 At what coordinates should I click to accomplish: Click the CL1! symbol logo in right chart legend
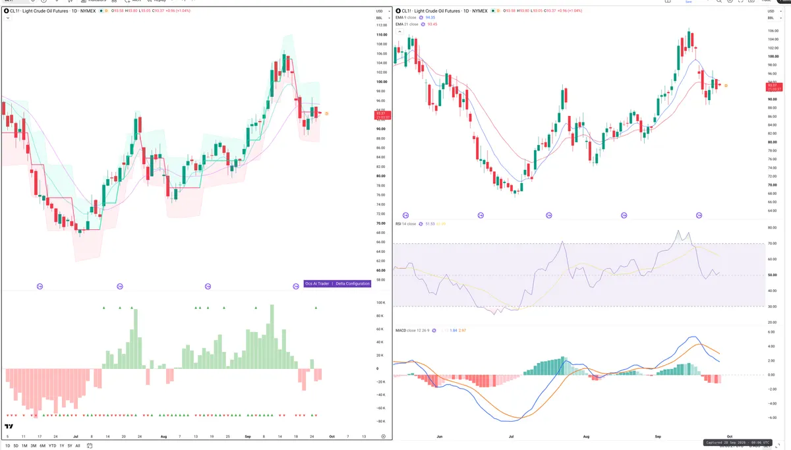(399, 11)
